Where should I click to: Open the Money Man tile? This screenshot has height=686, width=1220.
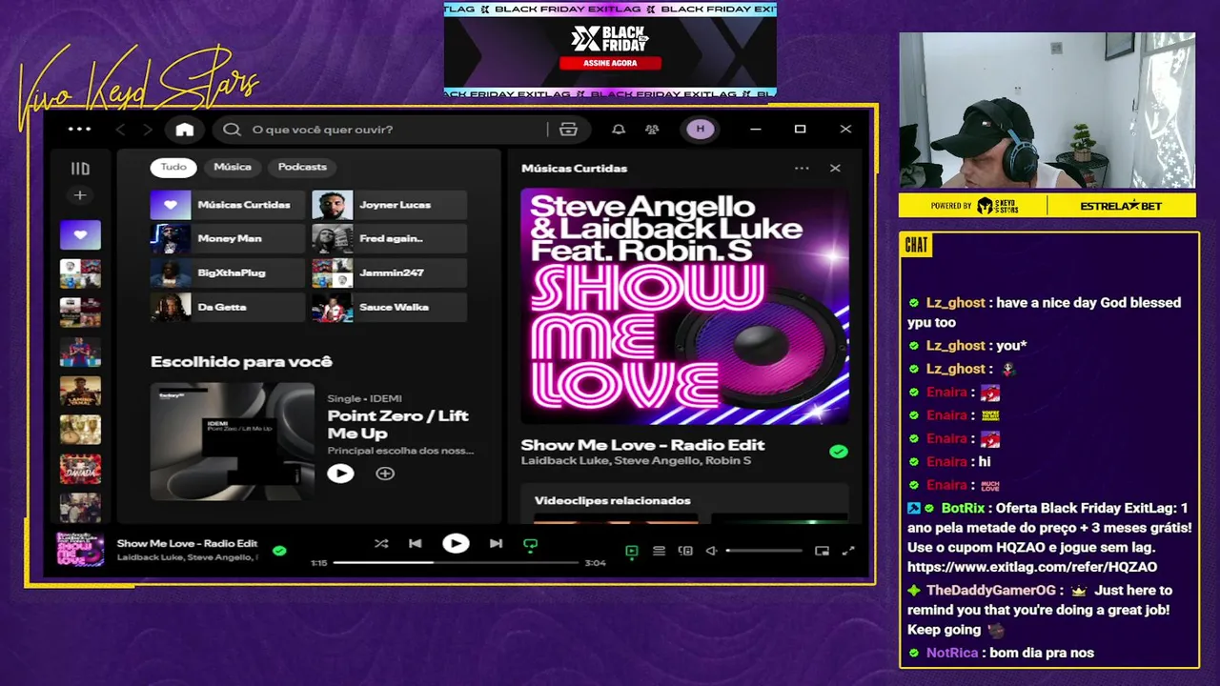tap(228, 239)
